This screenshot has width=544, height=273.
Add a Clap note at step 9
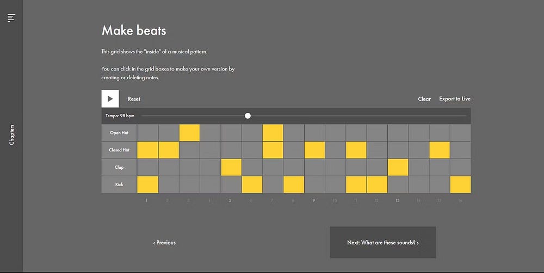click(314, 168)
